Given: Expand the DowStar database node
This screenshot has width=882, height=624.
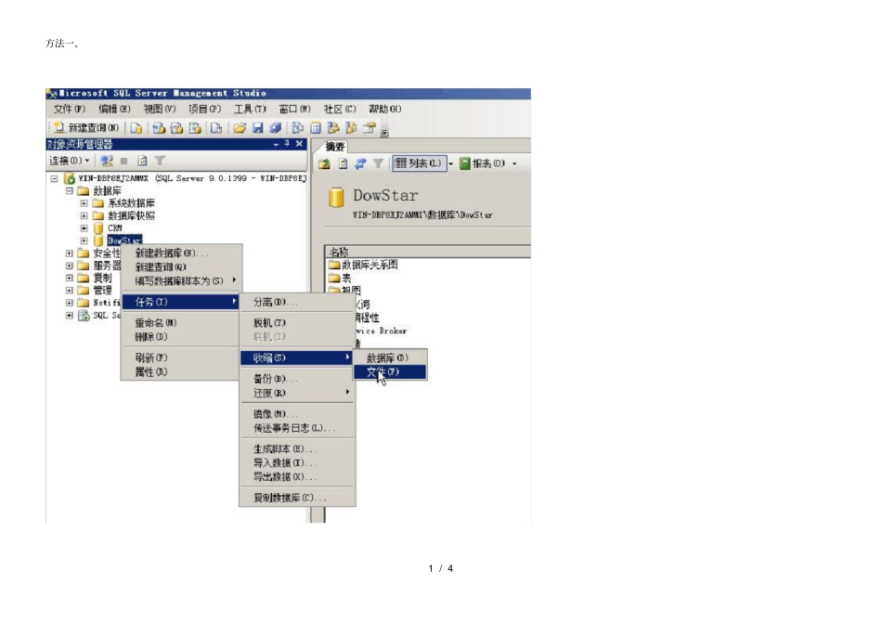Looking at the screenshot, I should coord(84,240).
